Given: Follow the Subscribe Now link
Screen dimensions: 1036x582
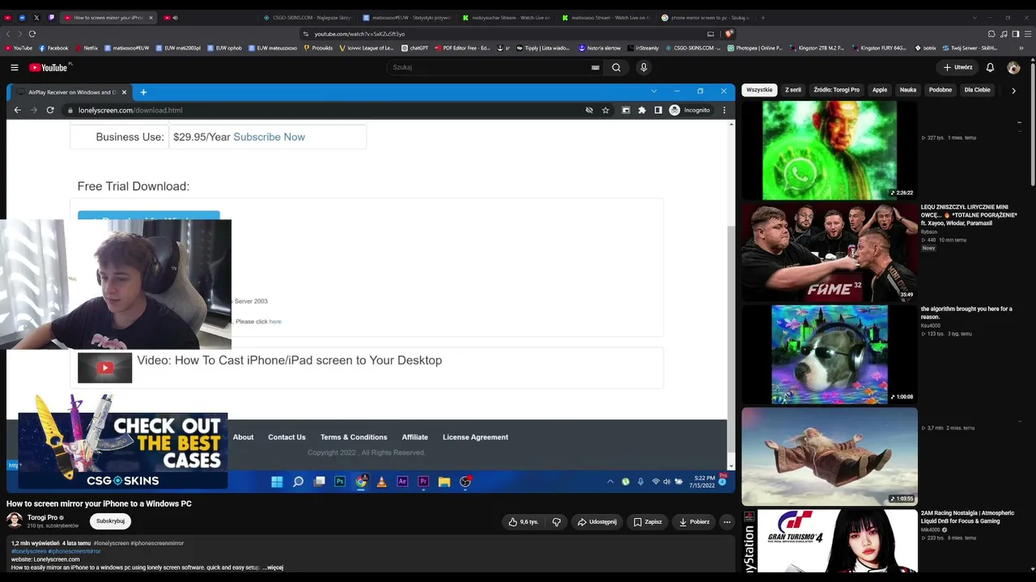Looking at the screenshot, I should (x=269, y=137).
